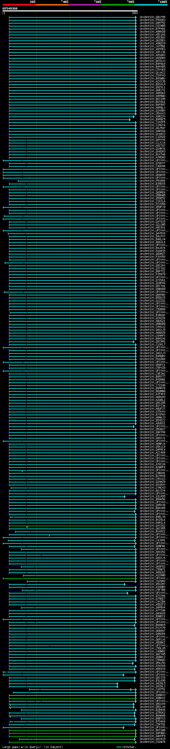Select the UniRef100_A5DBK2 label
The height and width of the screenshot is (749, 170).
pyautogui.click(x=152, y=642)
